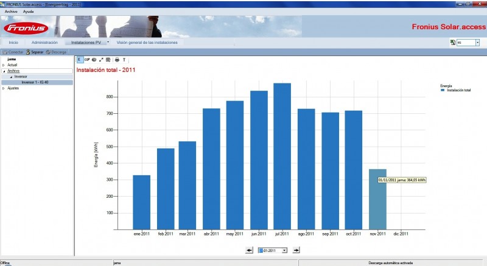Click the abr 2011 bar
Image resolution: width=487 pixels, height=266 pixels.
(211, 169)
